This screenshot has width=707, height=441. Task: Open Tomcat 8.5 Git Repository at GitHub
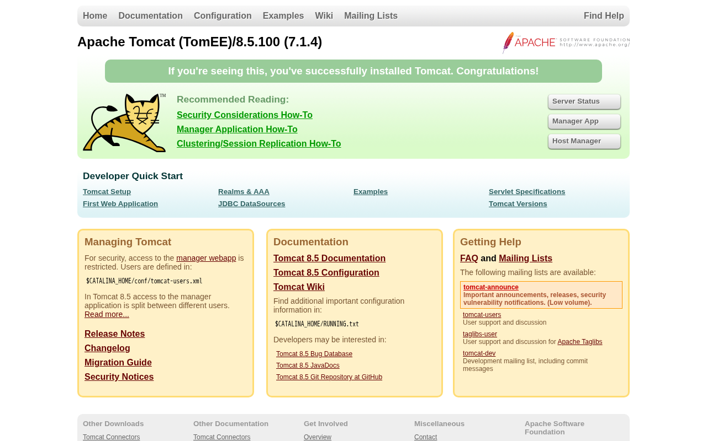tap(329, 377)
